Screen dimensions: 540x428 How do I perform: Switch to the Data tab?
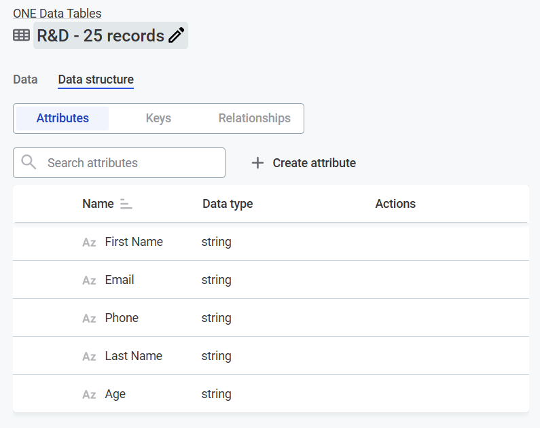coord(25,79)
